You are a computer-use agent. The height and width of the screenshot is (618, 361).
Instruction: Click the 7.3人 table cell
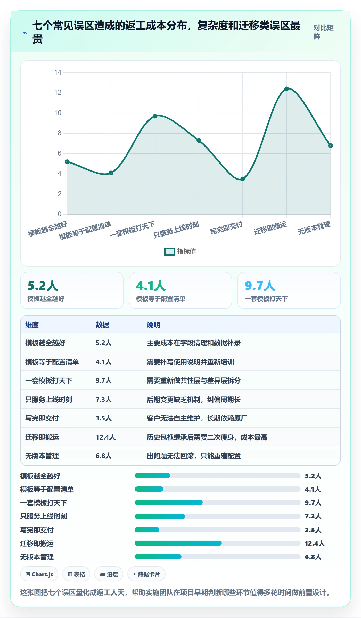click(104, 400)
